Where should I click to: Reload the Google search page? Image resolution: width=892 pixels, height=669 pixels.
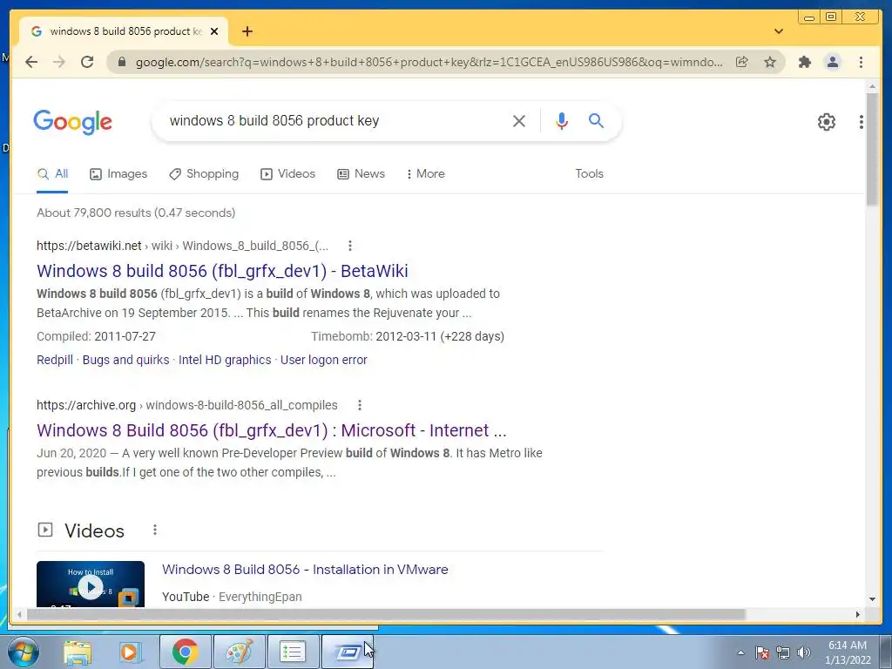click(x=87, y=62)
